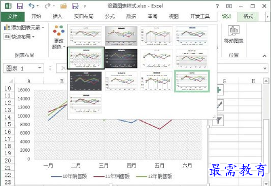Viewport: 271px width, 186px height.
Task: Click the 12年销售额 legend entry
Action: tap(154, 176)
